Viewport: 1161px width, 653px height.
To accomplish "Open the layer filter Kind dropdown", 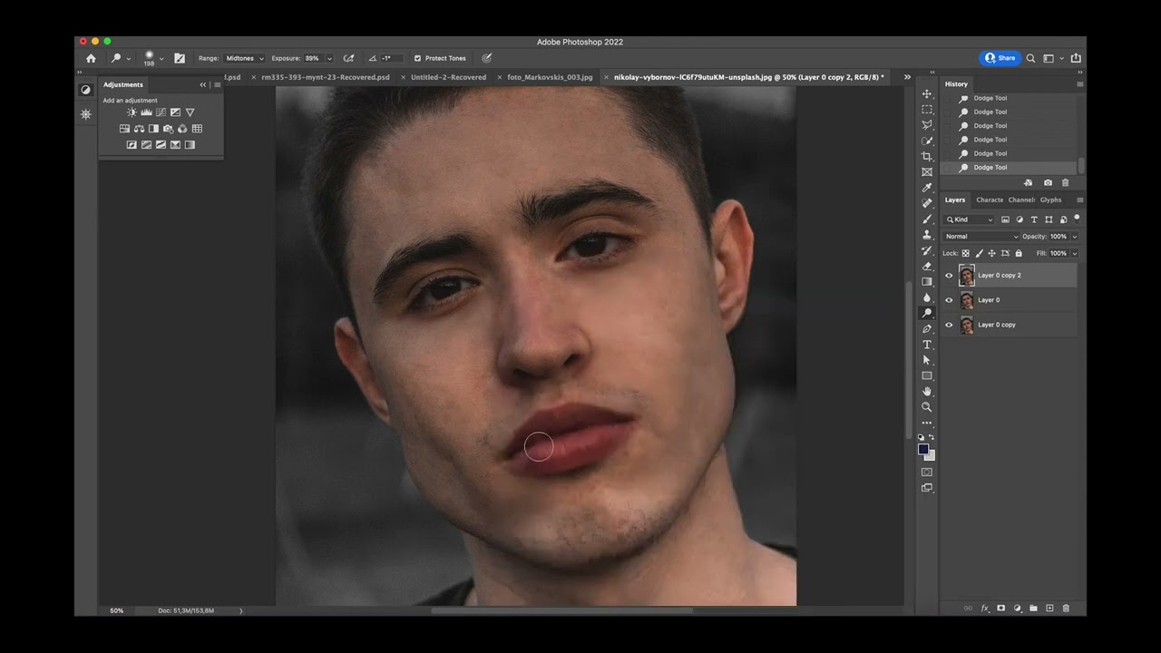I will (970, 219).
